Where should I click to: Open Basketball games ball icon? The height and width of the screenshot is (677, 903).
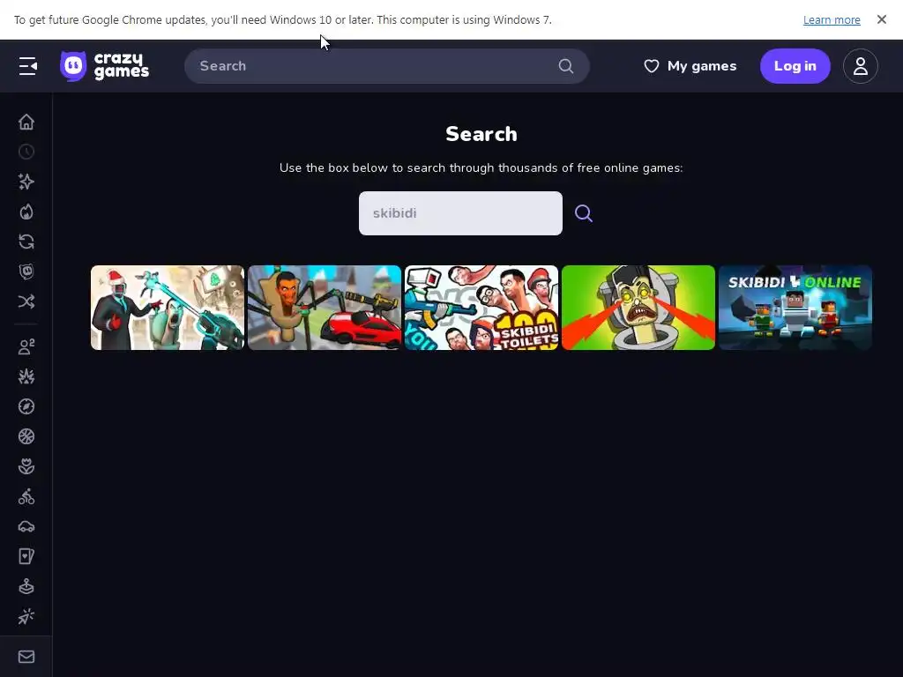pos(26,436)
